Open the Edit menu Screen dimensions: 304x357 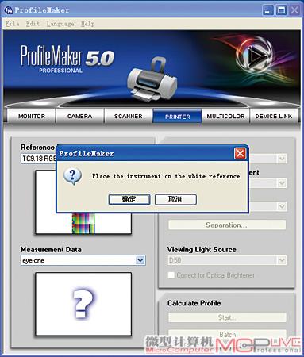(33, 24)
